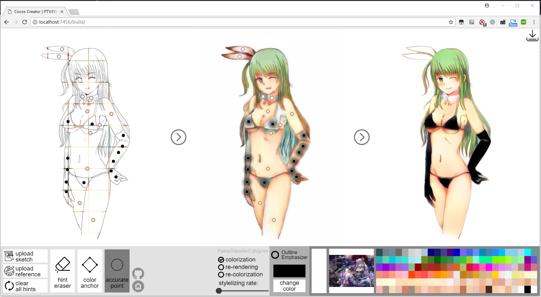Select the hint eraser tool
This screenshot has width=541, height=297.
[x=63, y=271]
